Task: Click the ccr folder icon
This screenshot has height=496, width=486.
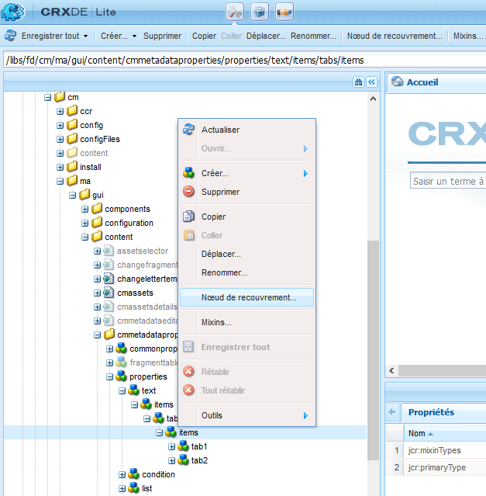Action: pos(72,111)
